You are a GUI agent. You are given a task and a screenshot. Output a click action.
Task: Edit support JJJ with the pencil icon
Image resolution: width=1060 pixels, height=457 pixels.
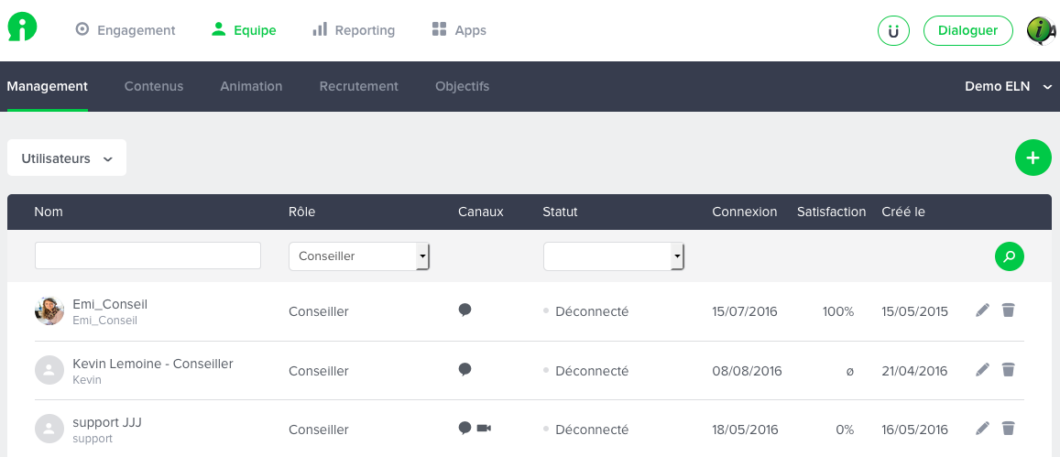pyautogui.click(x=983, y=428)
